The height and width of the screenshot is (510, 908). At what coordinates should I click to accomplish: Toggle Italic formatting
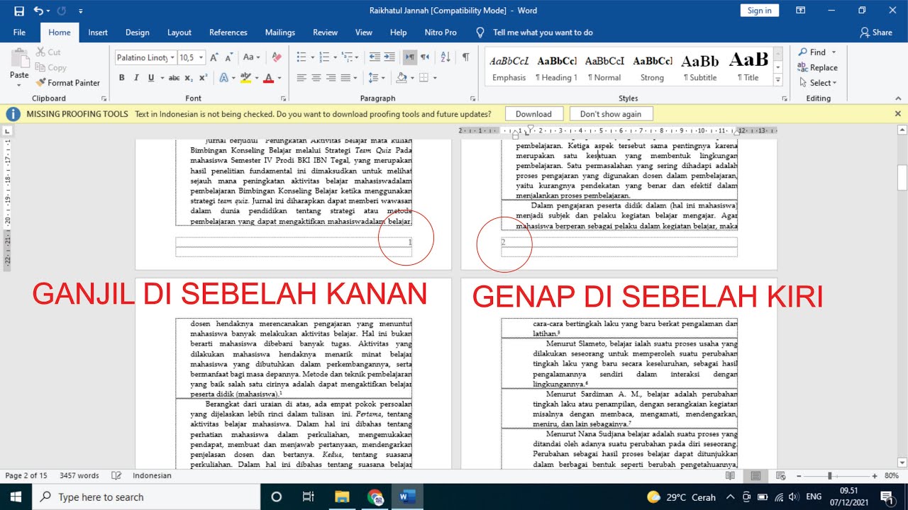click(136, 78)
